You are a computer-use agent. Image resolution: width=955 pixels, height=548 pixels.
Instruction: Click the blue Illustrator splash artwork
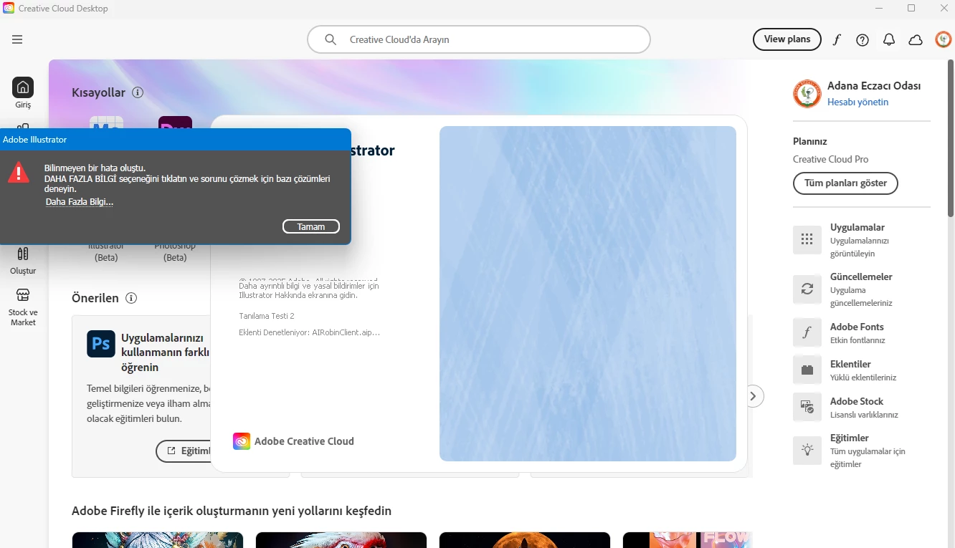click(588, 294)
